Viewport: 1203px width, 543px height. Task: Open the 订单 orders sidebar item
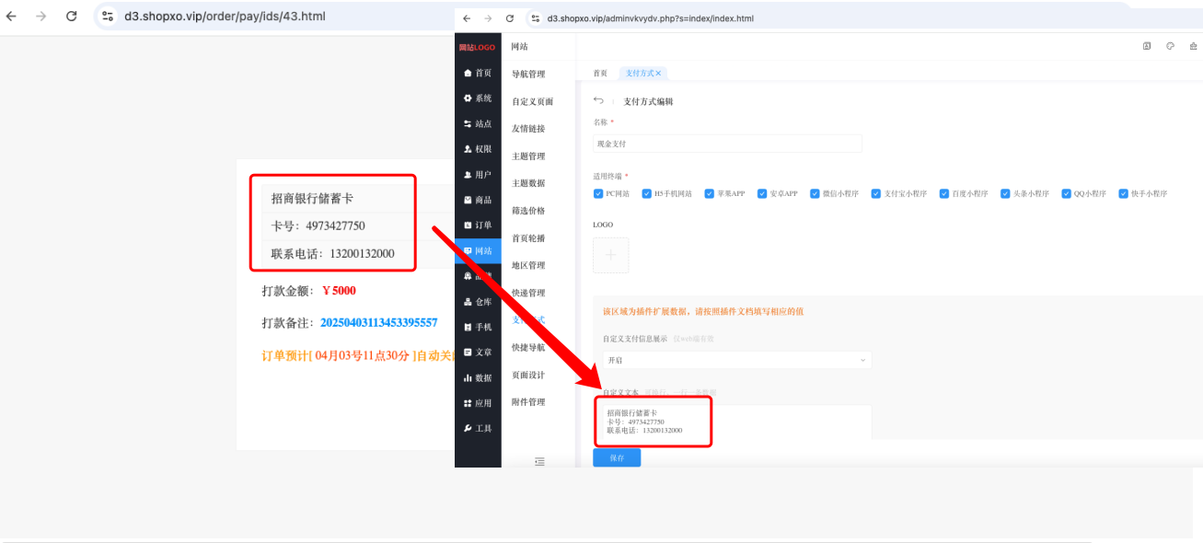coord(478,225)
